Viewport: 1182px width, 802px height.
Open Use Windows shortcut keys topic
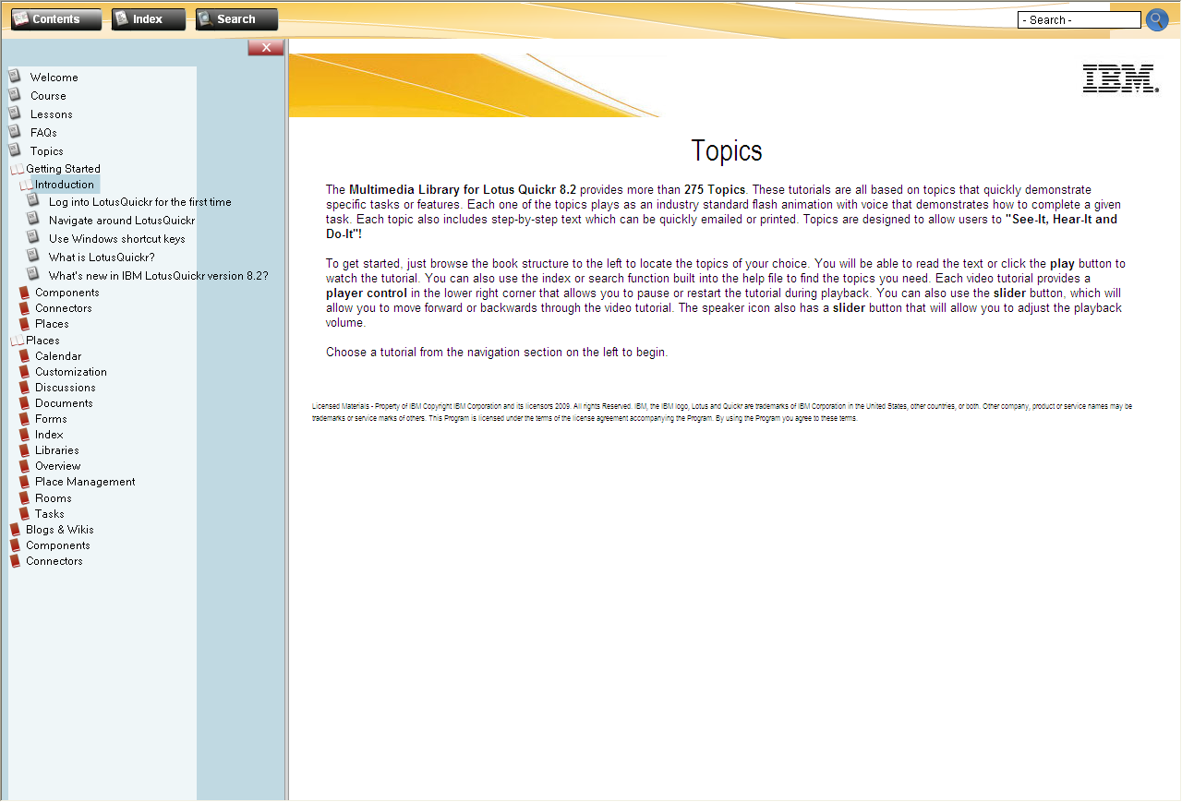(117, 239)
